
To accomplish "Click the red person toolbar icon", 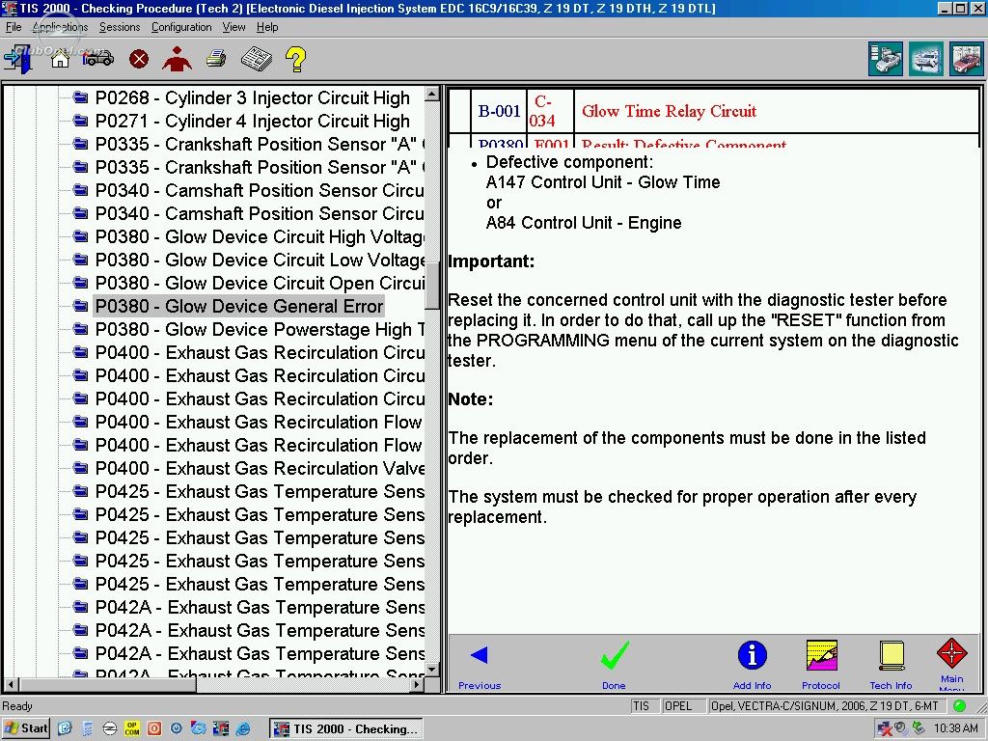I will (178, 59).
